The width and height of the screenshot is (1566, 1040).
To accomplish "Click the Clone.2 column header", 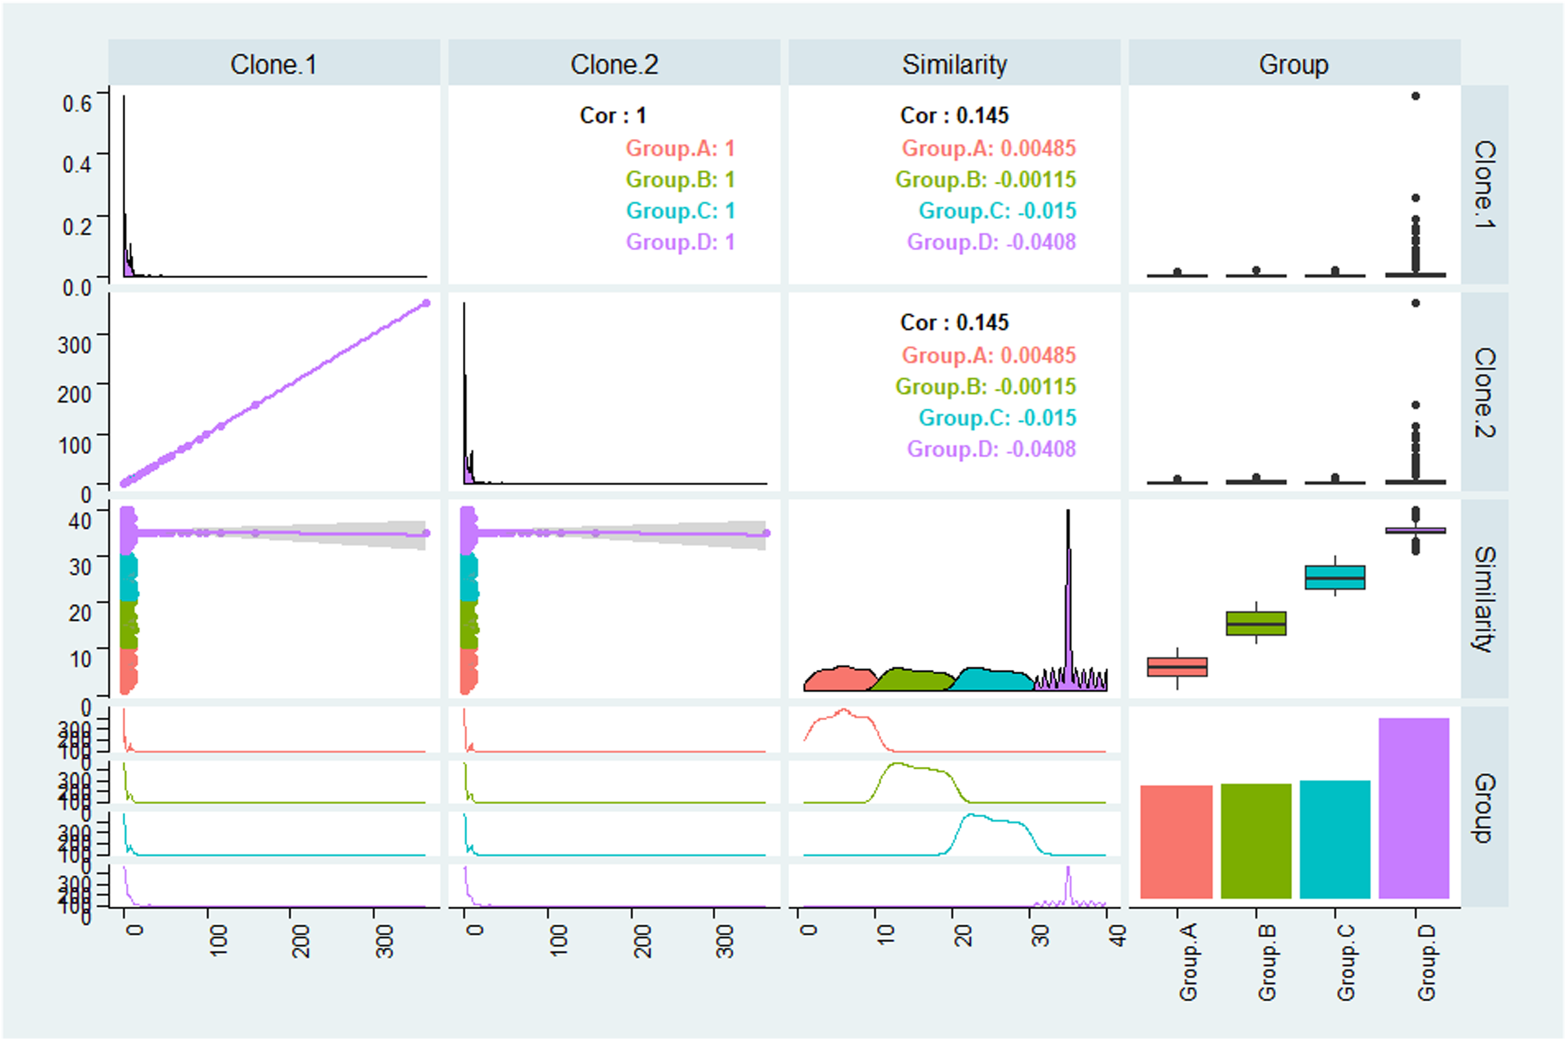I will tap(614, 64).
